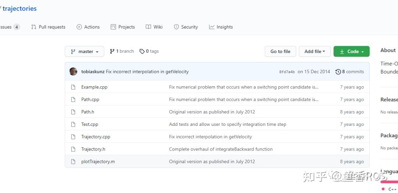
Task: Click tobiaskunz's avatar image
Action: click(73, 72)
